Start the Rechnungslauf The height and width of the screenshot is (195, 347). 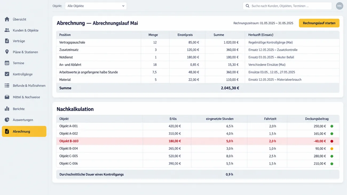pos(319,23)
